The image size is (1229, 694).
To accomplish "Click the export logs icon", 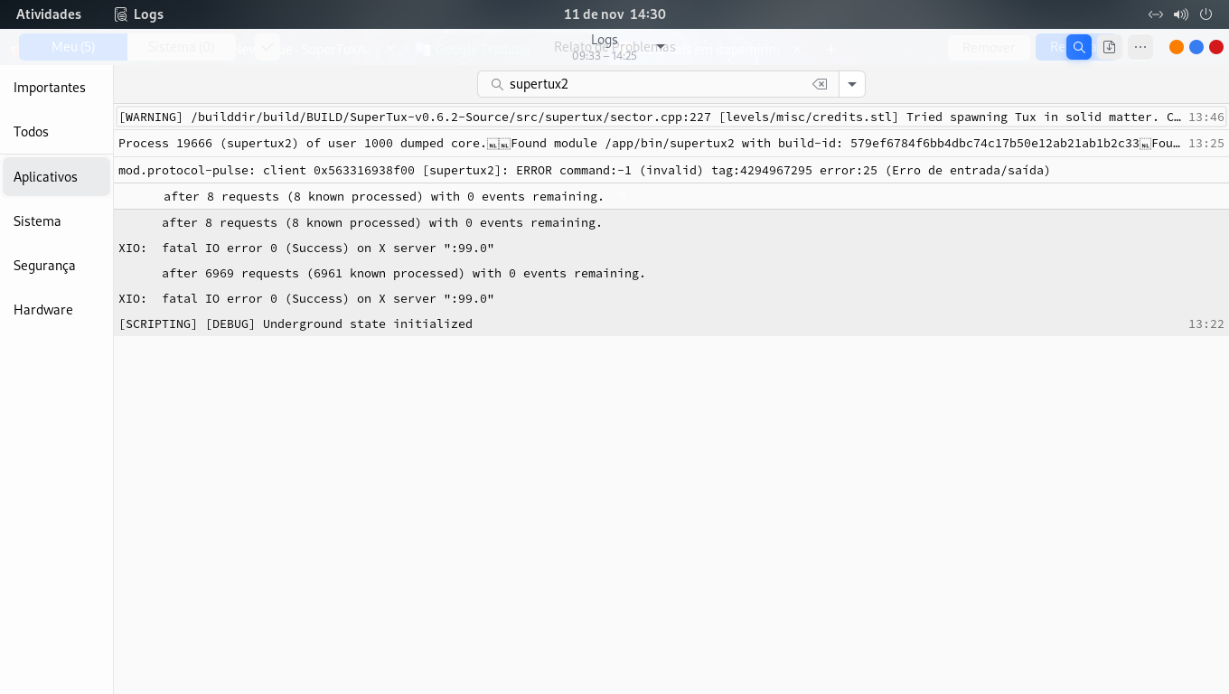I will pos(1110,47).
